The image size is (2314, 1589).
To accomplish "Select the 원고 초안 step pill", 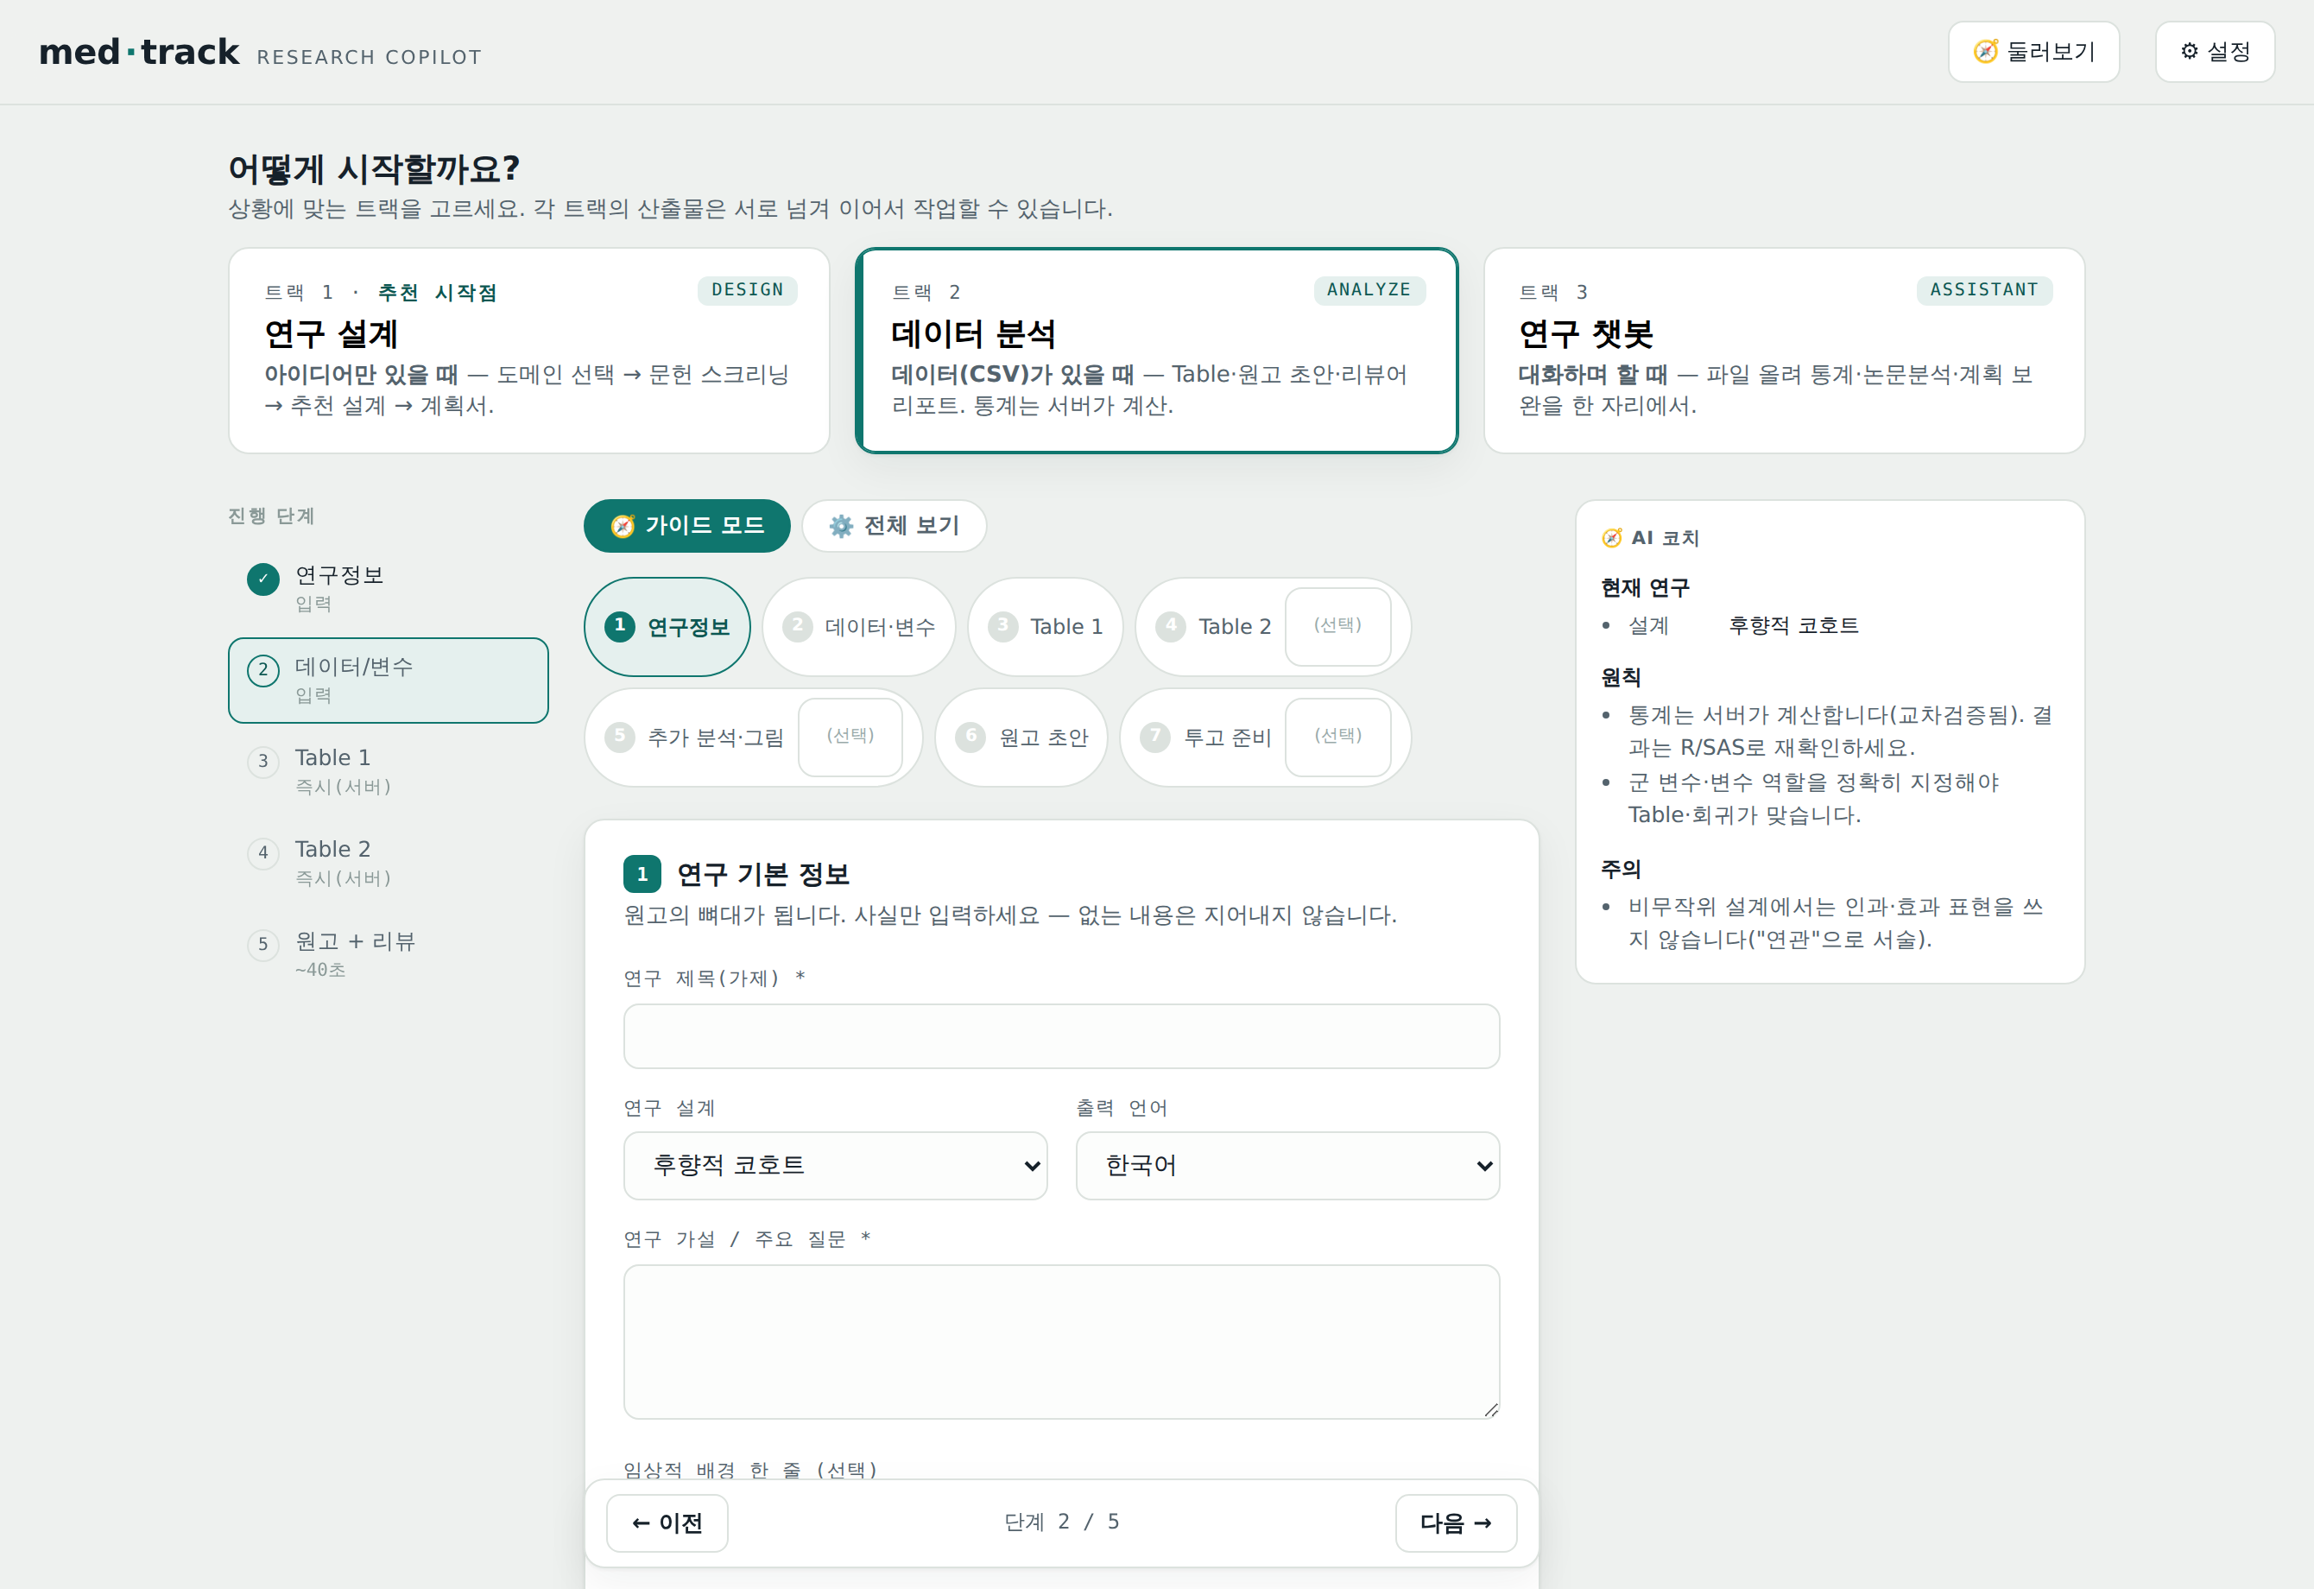I will point(1021,738).
